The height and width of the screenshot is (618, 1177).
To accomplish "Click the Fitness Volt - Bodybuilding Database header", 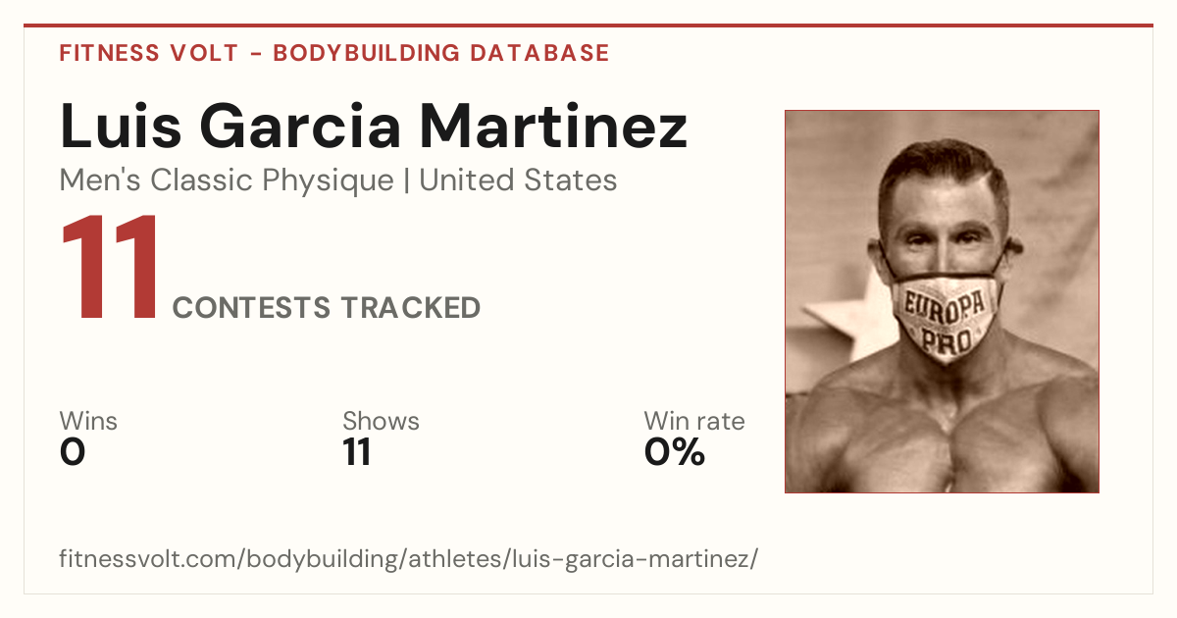I will (x=334, y=53).
